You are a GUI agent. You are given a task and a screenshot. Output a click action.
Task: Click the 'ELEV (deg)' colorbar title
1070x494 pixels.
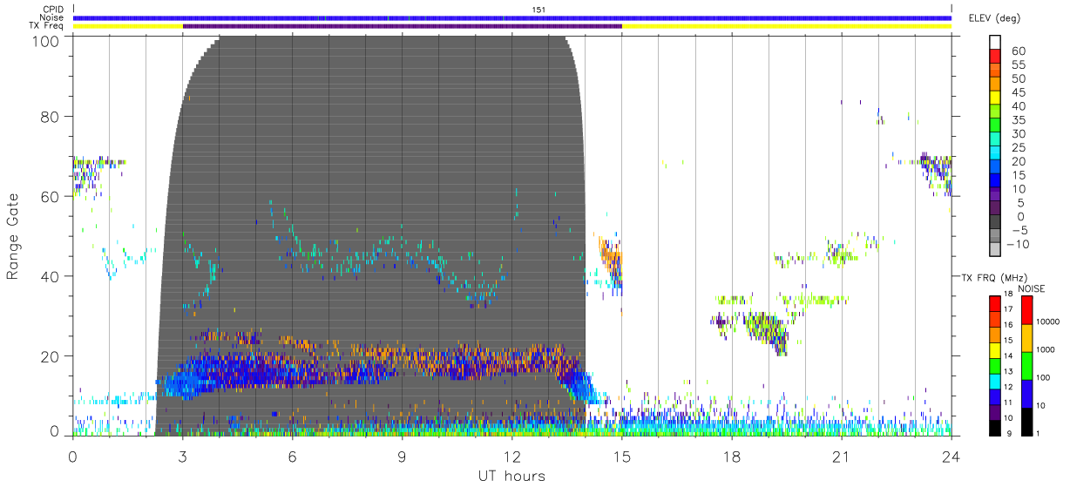(994, 17)
